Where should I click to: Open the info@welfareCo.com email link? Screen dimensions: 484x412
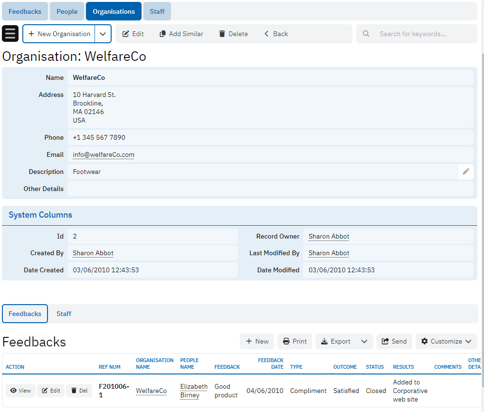click(104, 154)
